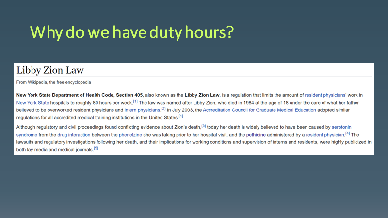Viewport: 388px width, 218px height.
Task: Open citation [3] after "Zion's death"
Action: point(204,126)
